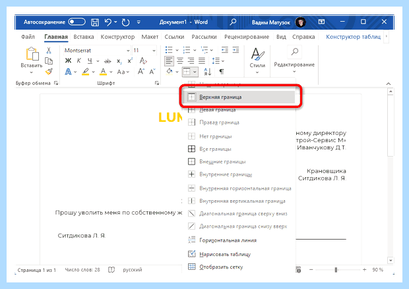Apply font color with underlined A
The image size is (409, 289).
click(x=104, y=72)
